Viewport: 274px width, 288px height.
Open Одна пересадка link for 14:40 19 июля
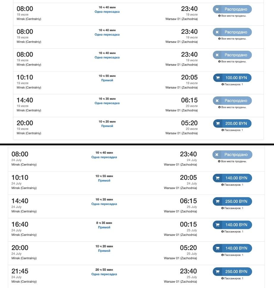pyautogui.click(x=107, y=103)
